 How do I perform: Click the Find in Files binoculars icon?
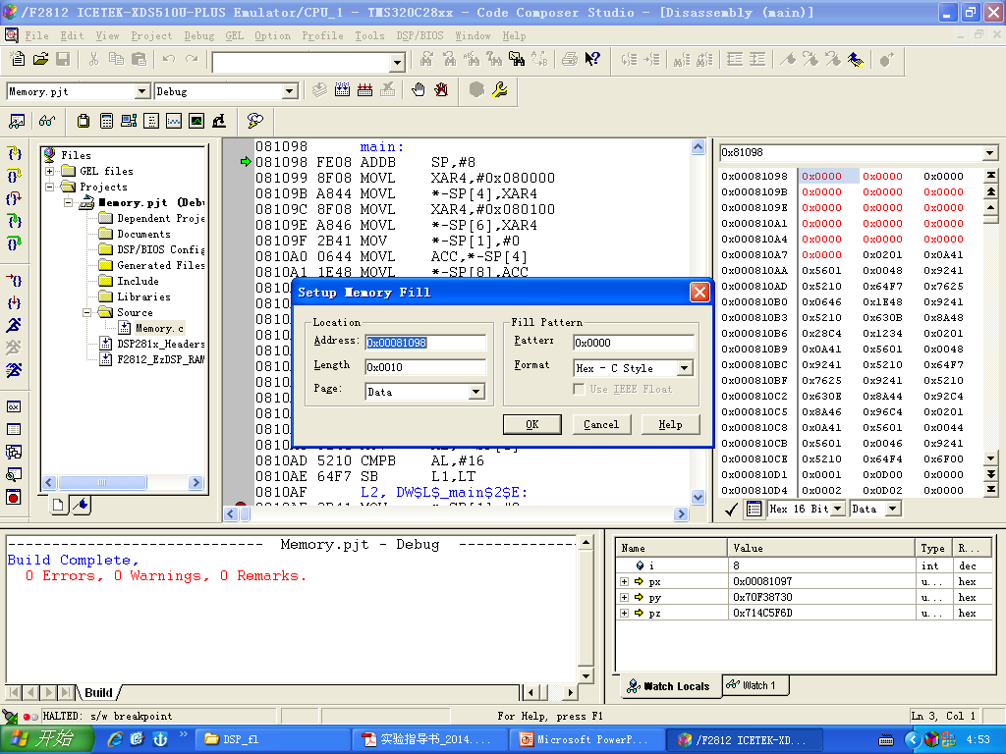517,60
